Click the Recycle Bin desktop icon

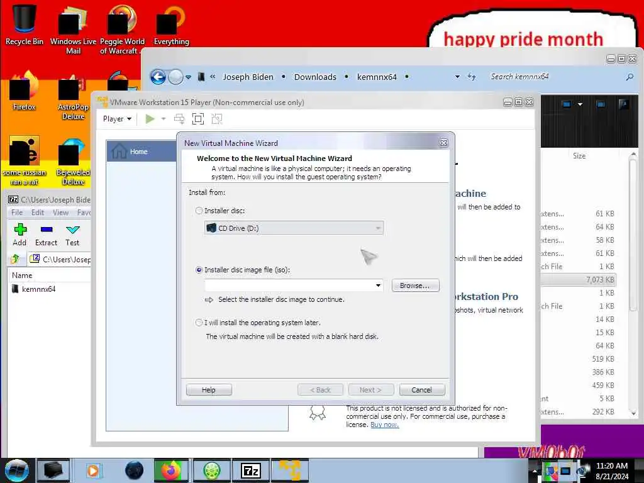(24, 24)
